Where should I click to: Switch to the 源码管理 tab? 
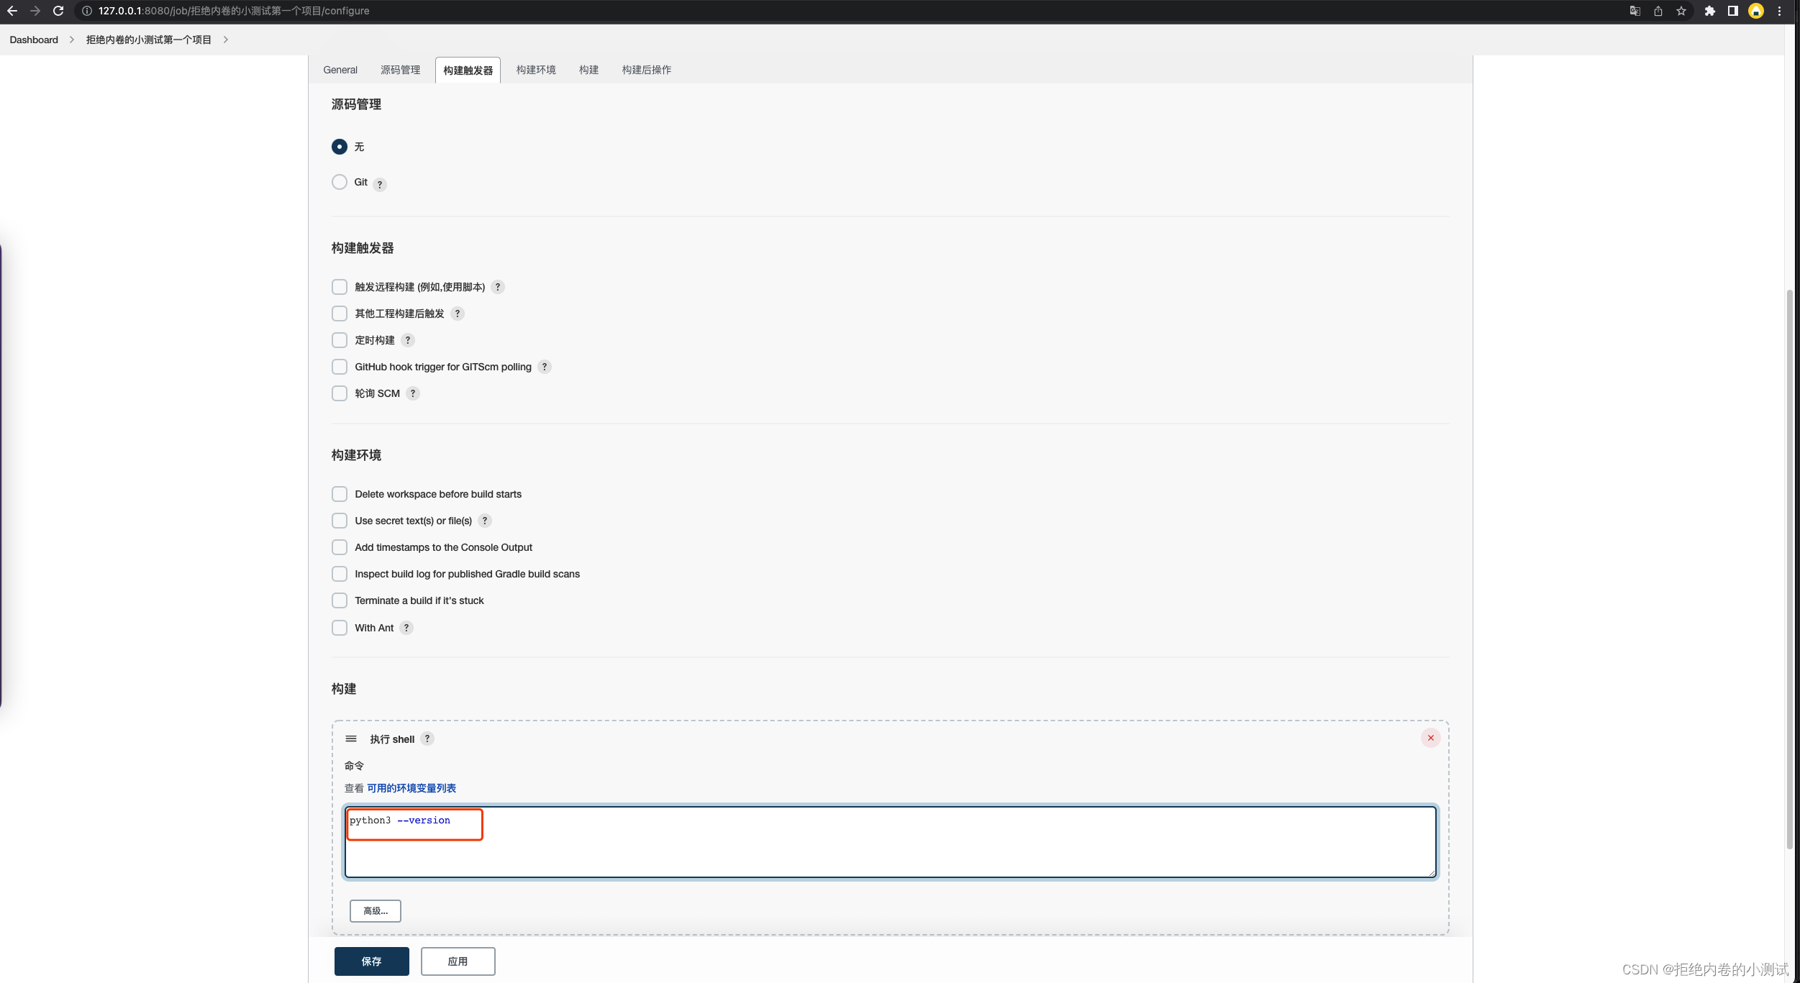click(401, 70)
